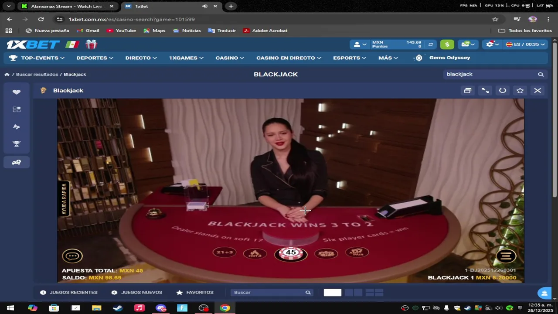Open the gift box promotions icon

[x=91, y=44]
